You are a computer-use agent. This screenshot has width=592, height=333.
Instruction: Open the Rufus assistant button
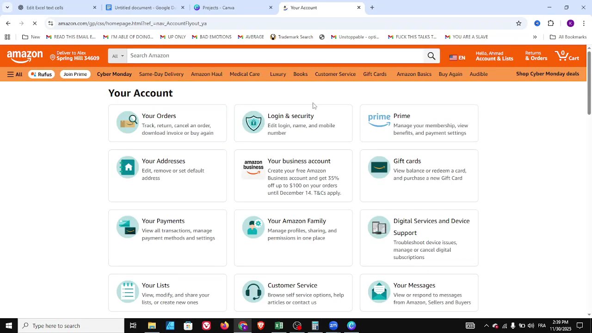tap(41, 74)
